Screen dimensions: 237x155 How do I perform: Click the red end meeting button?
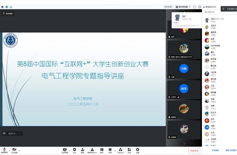point(194,151)
